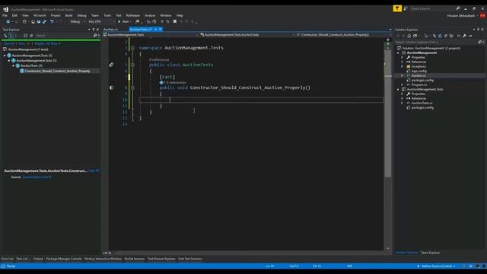Click the Collapse All icon in Solution Explorer toolbar
Screen dimensions: 487x274
[445, 36]
